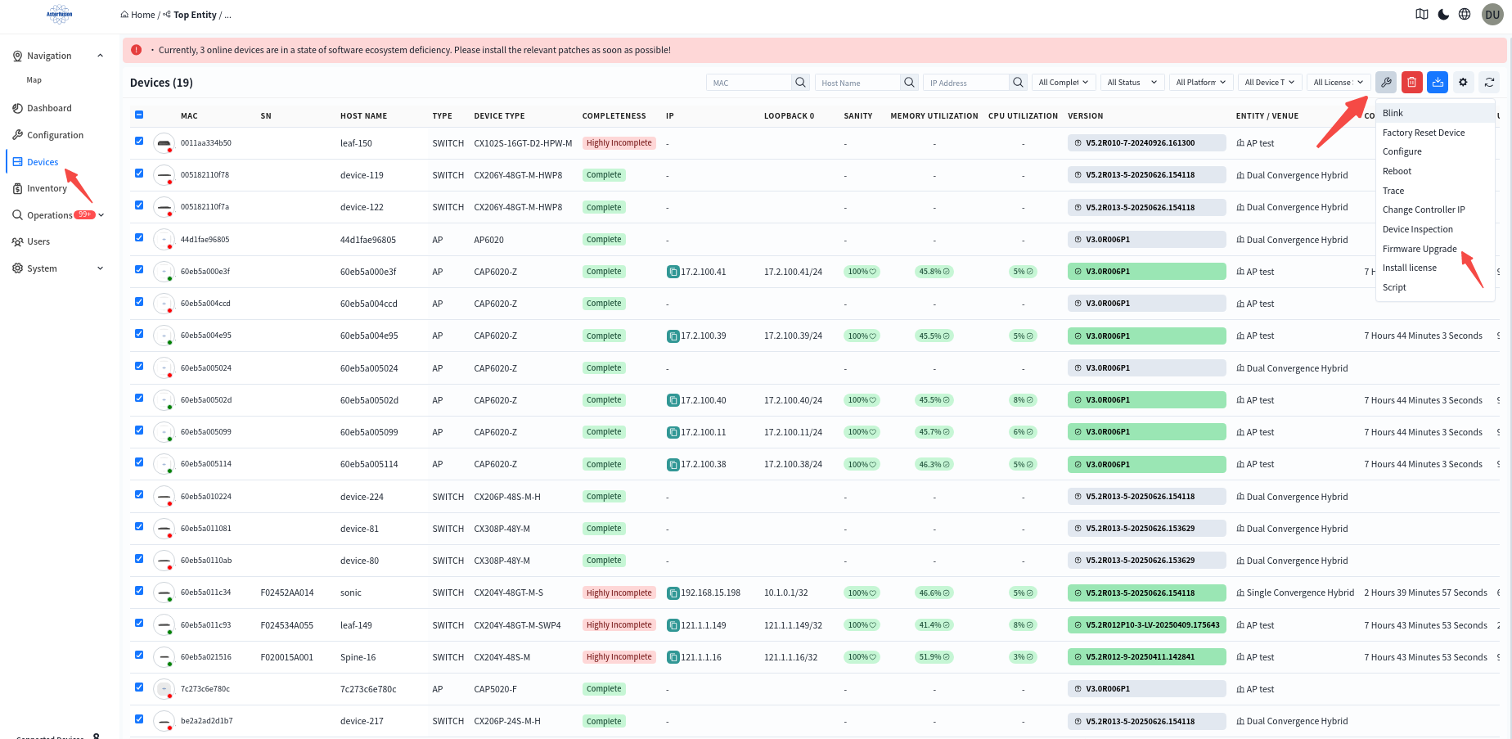Open Inventory in the sidebar
Image resolution: width=1512 pixels, height=739 pixels.
tap(47, 188)
